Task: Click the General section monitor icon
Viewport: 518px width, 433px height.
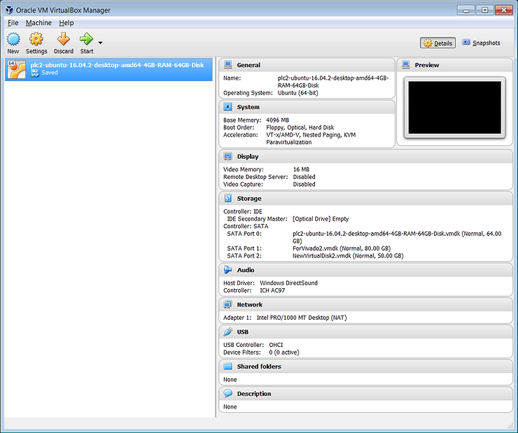Action: (227, 64)
